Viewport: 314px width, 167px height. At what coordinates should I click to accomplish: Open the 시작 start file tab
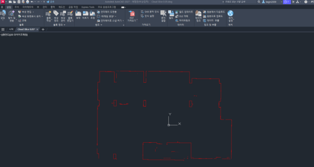click(x=11, y=29)
